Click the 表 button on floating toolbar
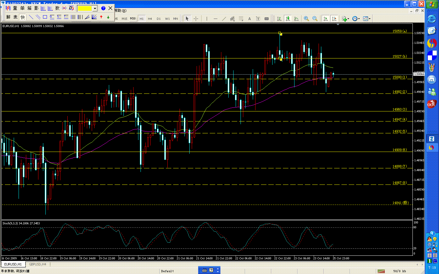Screen dimensions: 439x274 [x=15, y=17]
